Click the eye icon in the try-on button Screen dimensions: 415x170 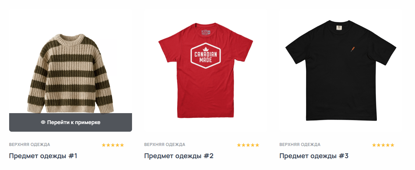pyautogui.click(x=43, y=122)
